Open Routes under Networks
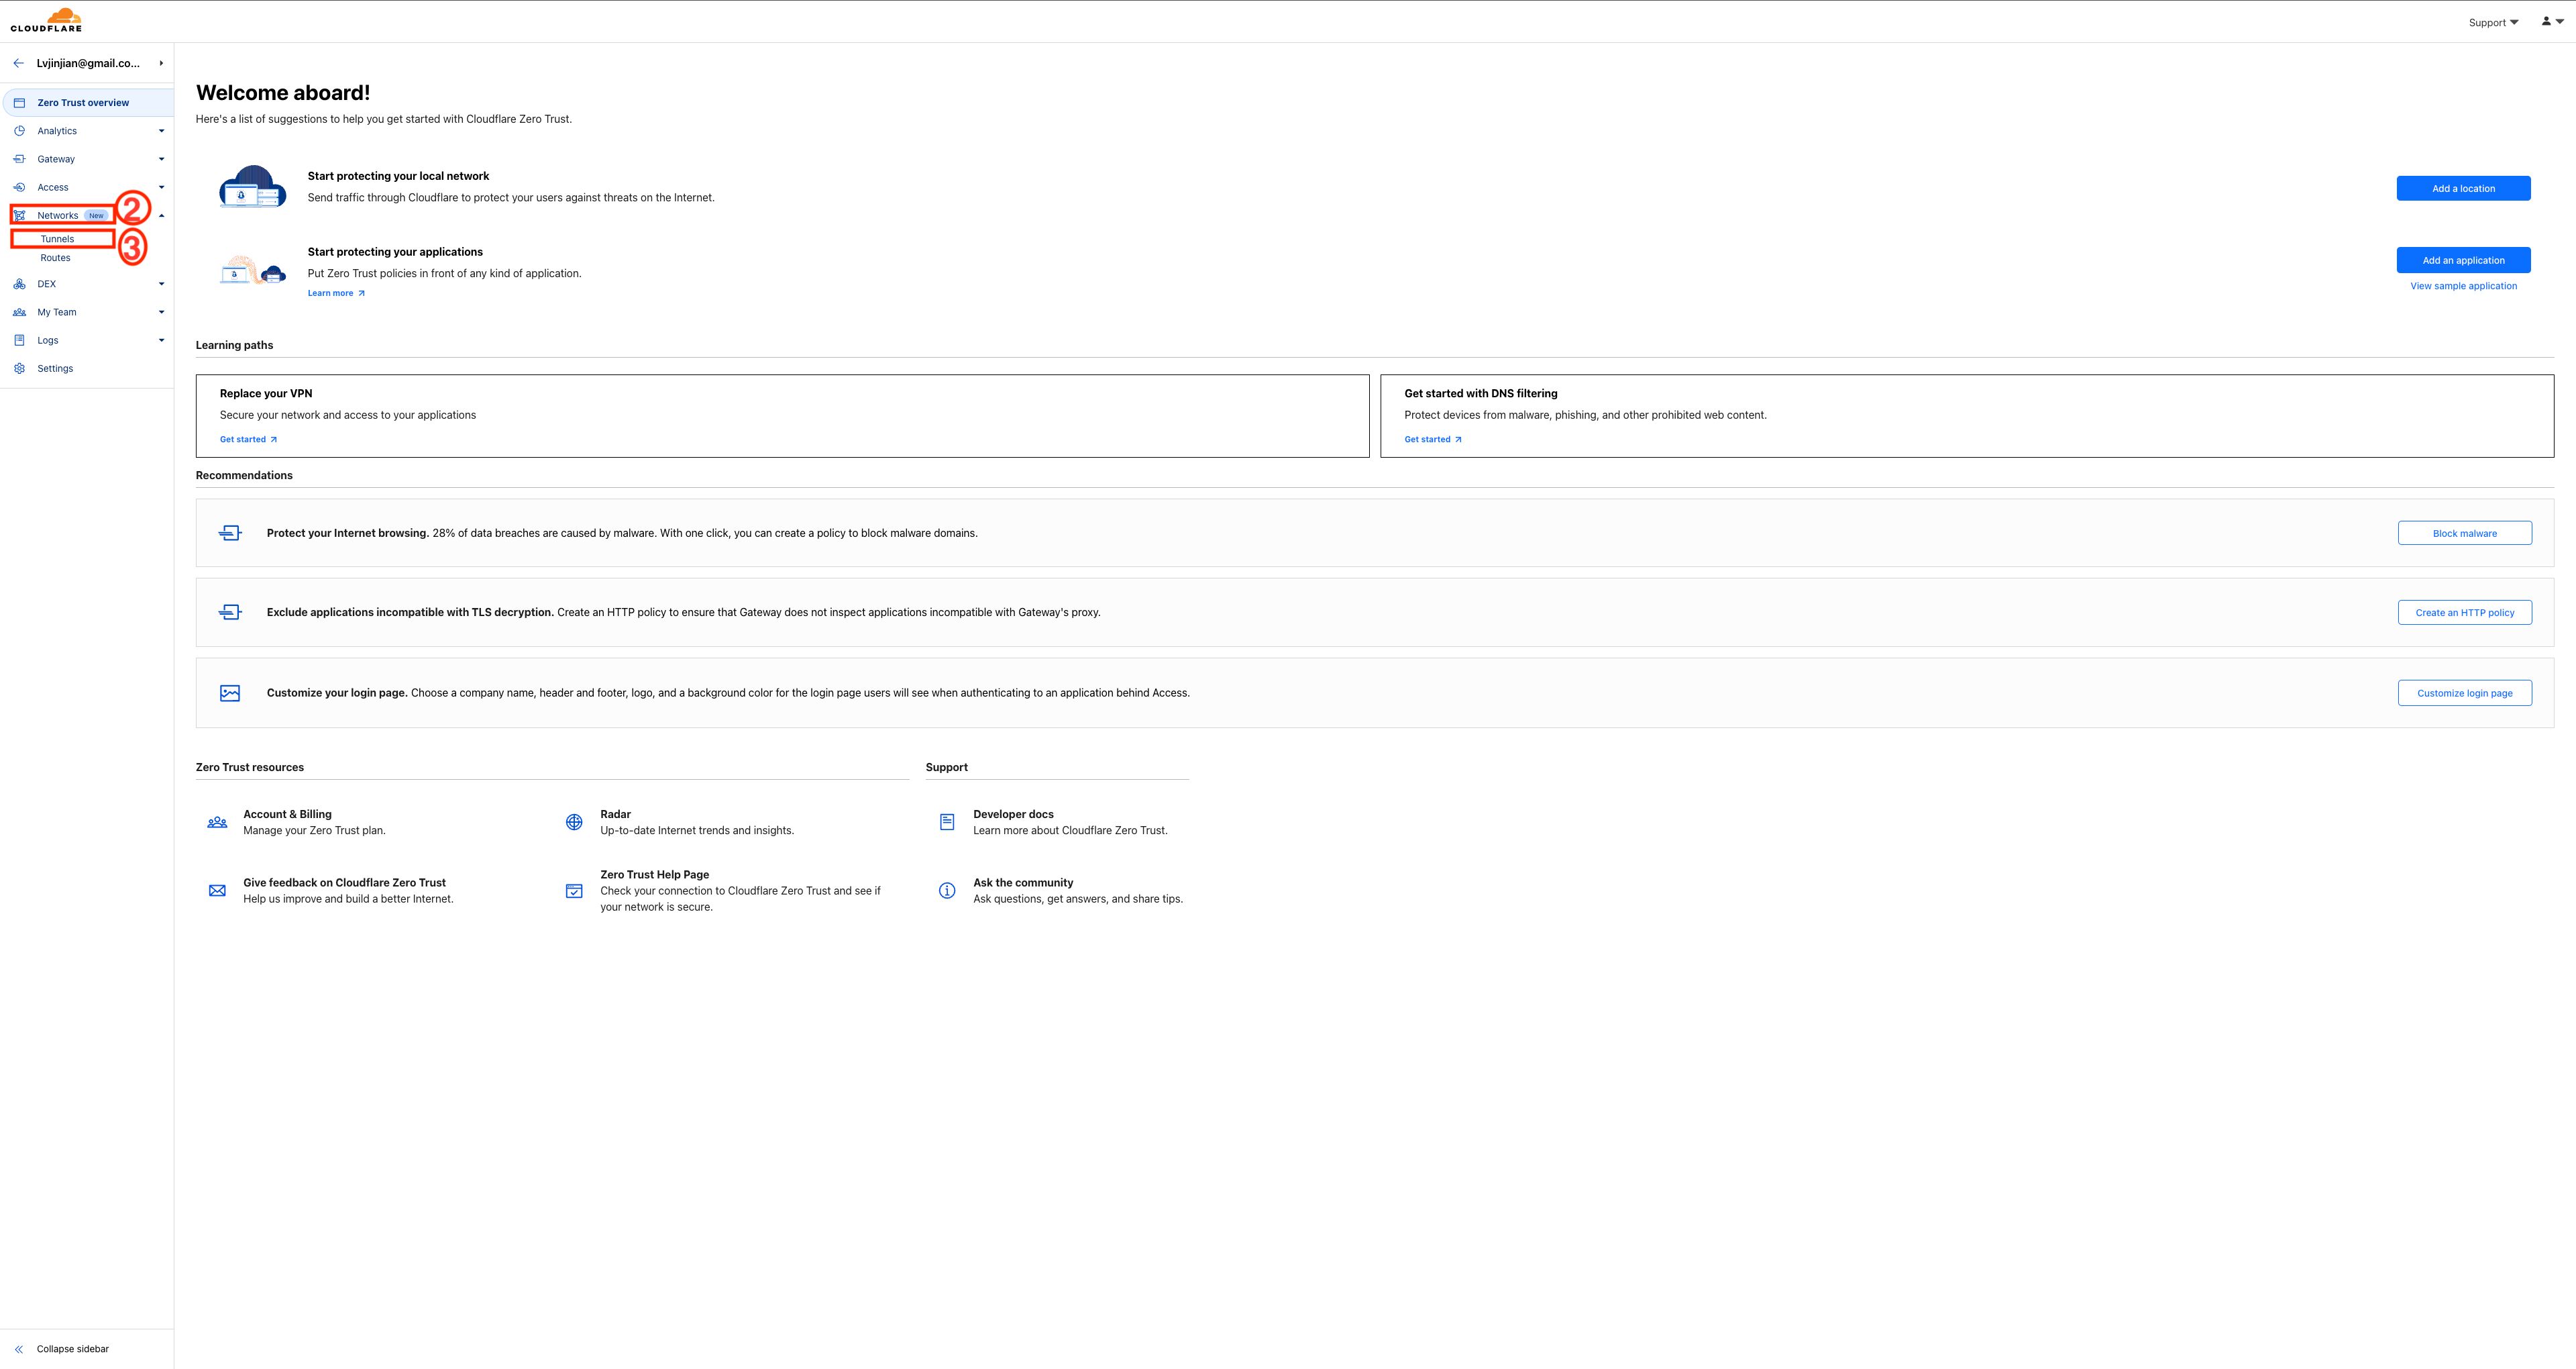The image size is (2576, 1369). [56, 258]
